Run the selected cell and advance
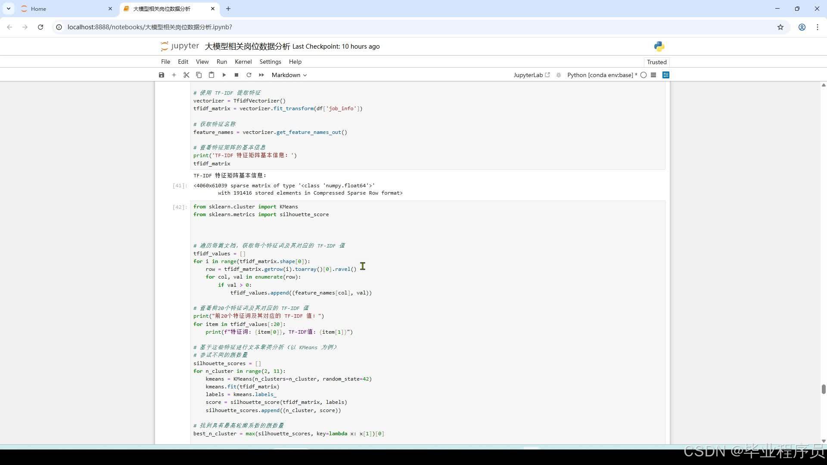This screenshot has height=465, width=827. click(224, 75)
